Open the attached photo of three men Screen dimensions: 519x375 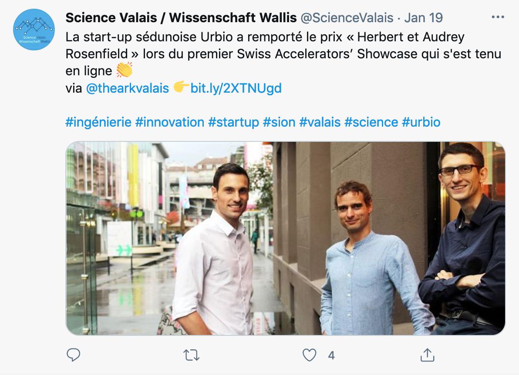coord(286,238)
